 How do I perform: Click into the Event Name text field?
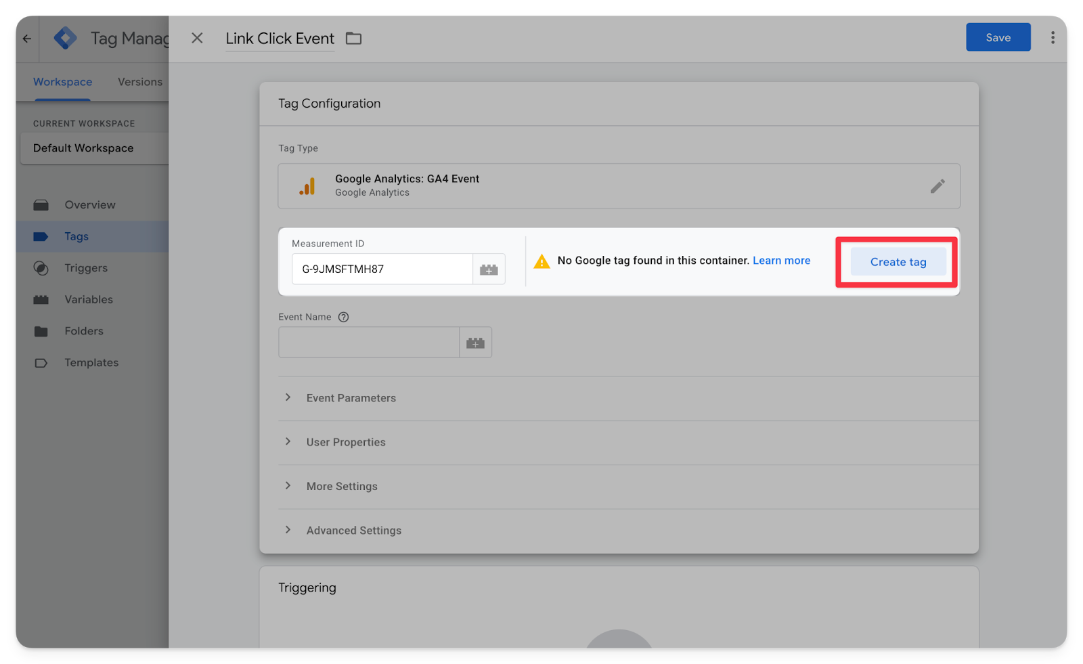369,343
